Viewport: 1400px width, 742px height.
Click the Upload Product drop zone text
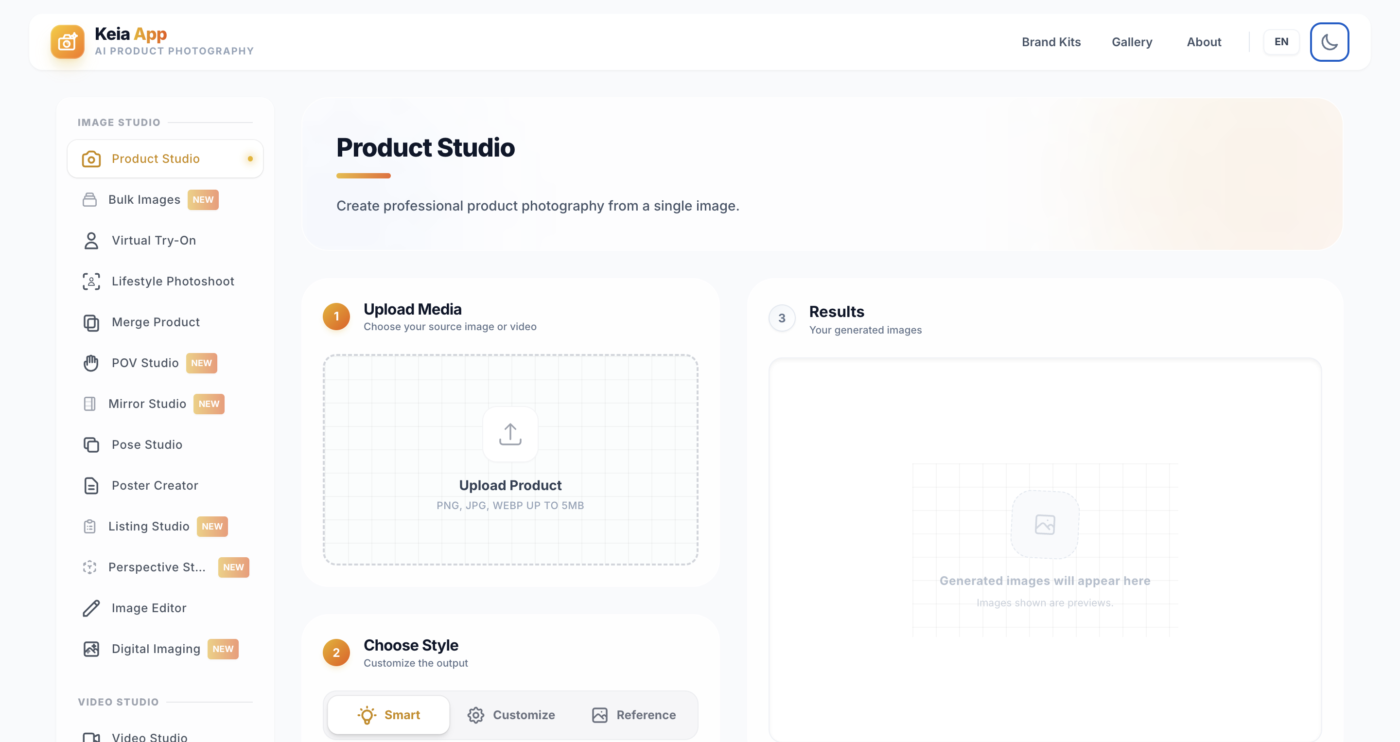point(510,485)
